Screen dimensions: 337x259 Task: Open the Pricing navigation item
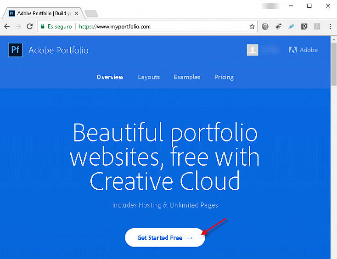point(224,77)
